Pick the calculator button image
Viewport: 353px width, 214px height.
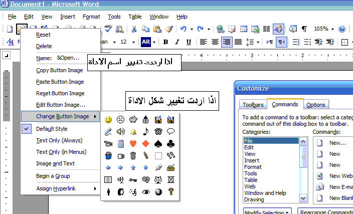(121, 144)
